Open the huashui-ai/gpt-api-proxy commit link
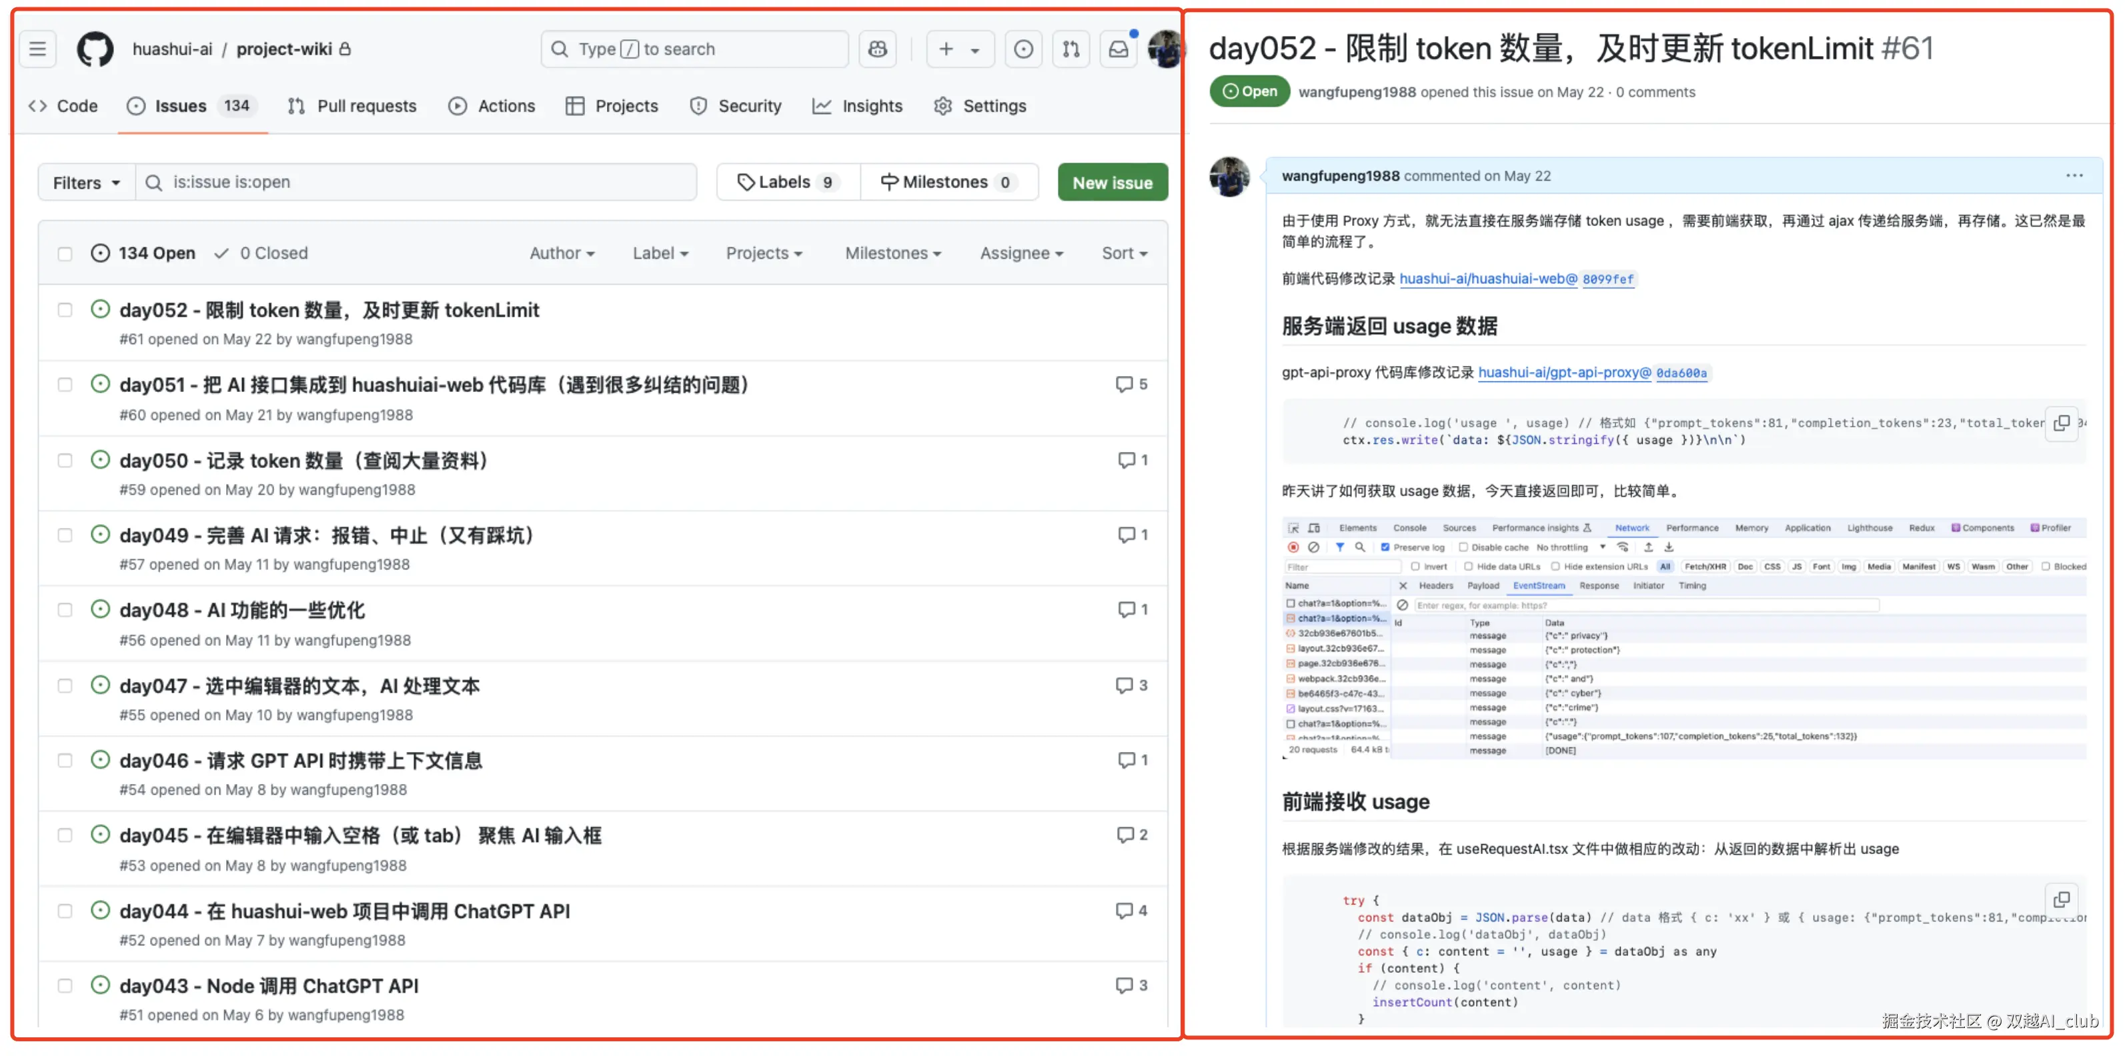Screen dimensions: 2125x1056 (1564, 373)
